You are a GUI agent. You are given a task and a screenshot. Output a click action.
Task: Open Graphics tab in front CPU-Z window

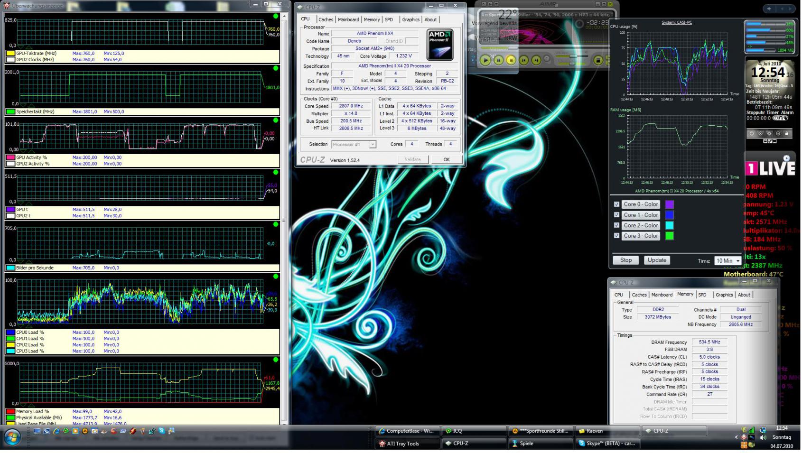(410, 19)
